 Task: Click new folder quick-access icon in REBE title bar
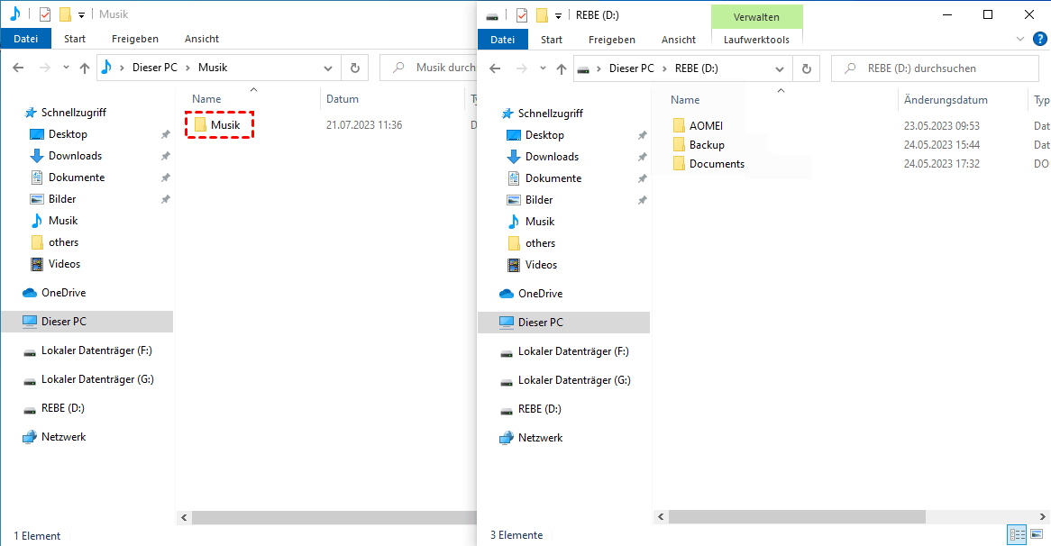pos(542,14)
